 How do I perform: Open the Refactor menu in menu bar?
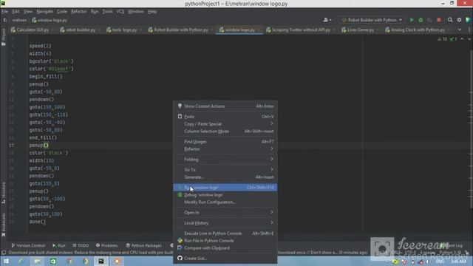click(x=79, y=12)
